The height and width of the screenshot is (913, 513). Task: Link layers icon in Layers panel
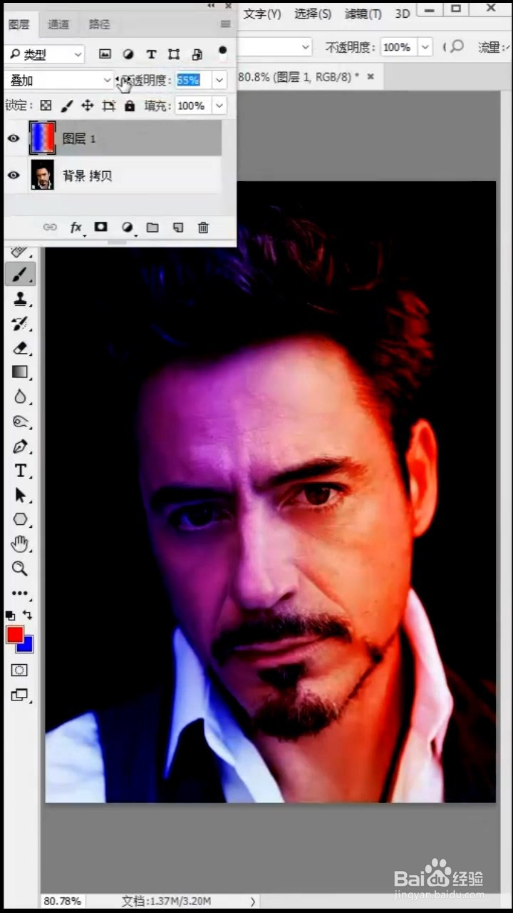point(50,228)
